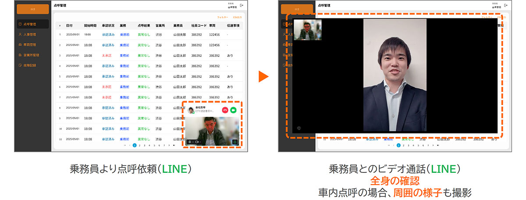Click 点呼管理 page title on video-call screen
The width and height of the screenshot is (526, 200).
click(324, 6)
